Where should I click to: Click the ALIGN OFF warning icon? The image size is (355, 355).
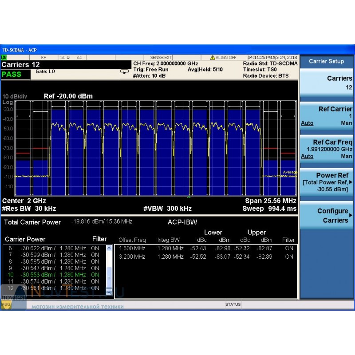click(213, 58)
